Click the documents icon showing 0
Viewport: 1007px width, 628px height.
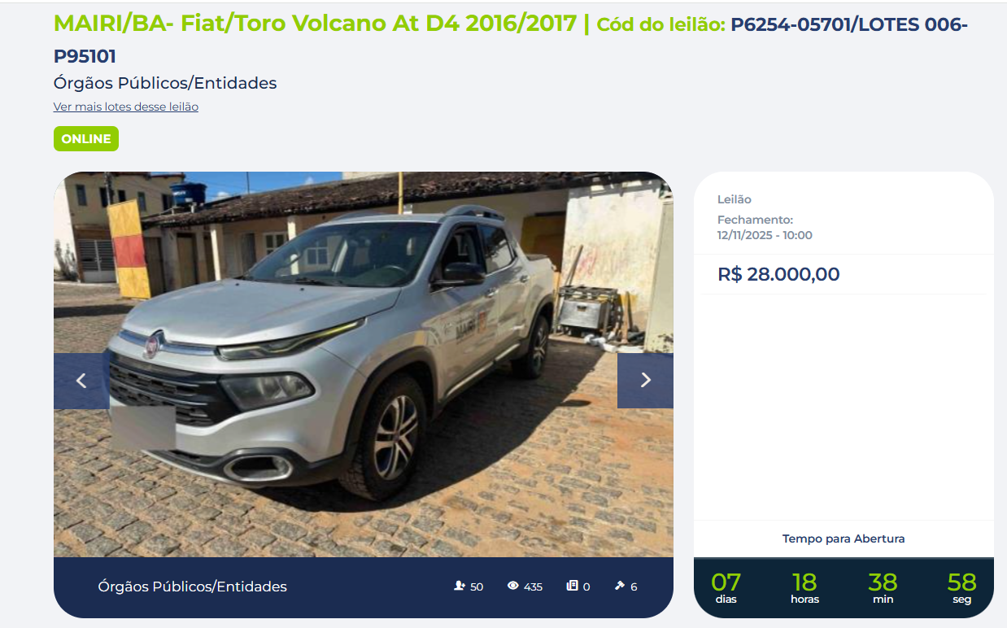click(572, 586)
